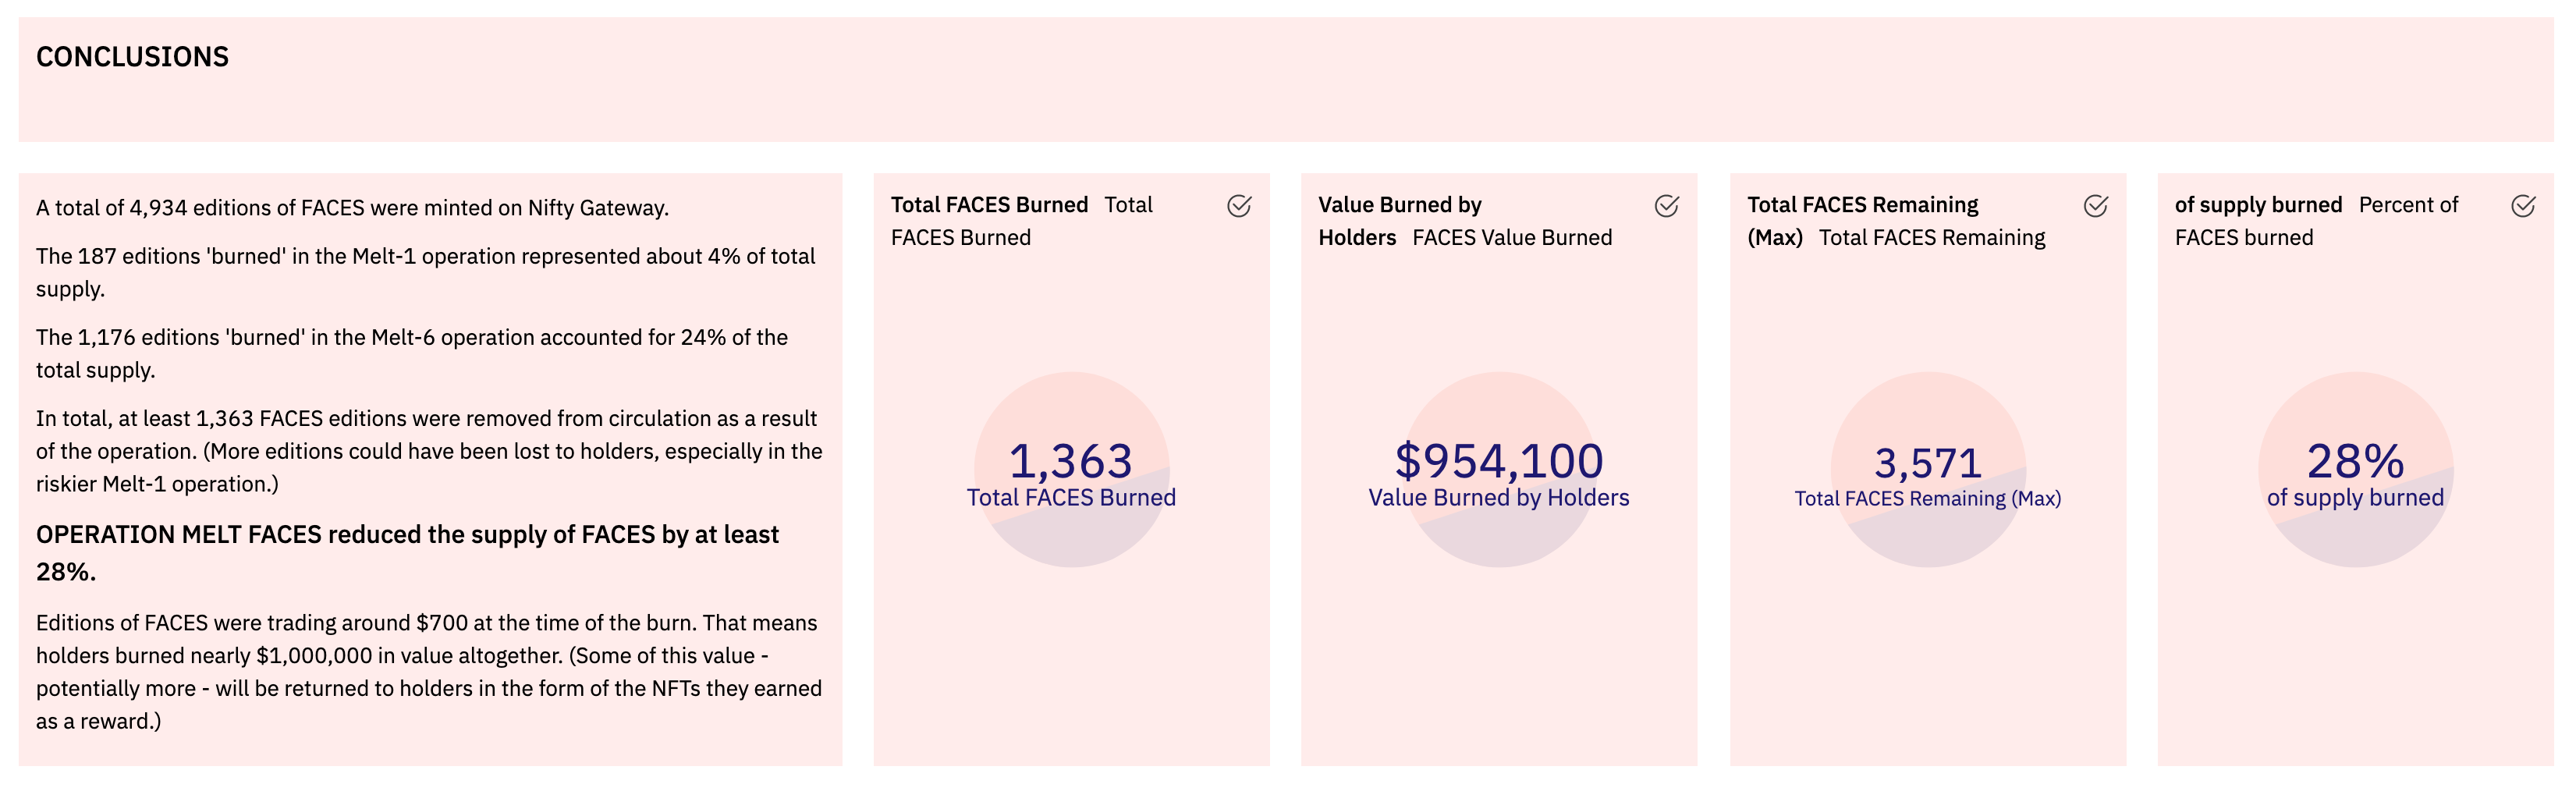Click the 'Value Burned by Holders' counter label

[x=1499, y=498]
